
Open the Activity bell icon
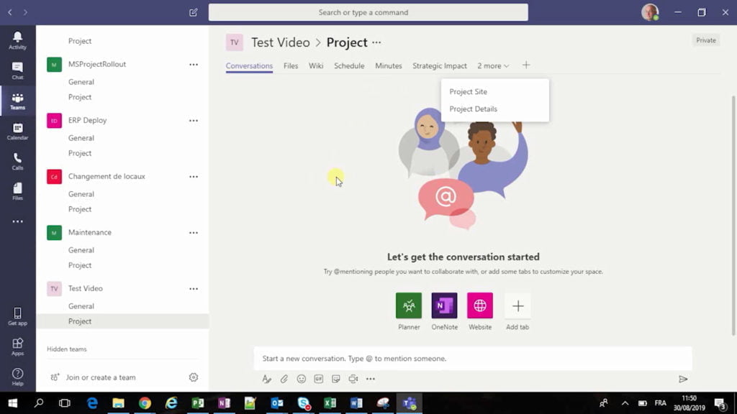click(17, 40)
